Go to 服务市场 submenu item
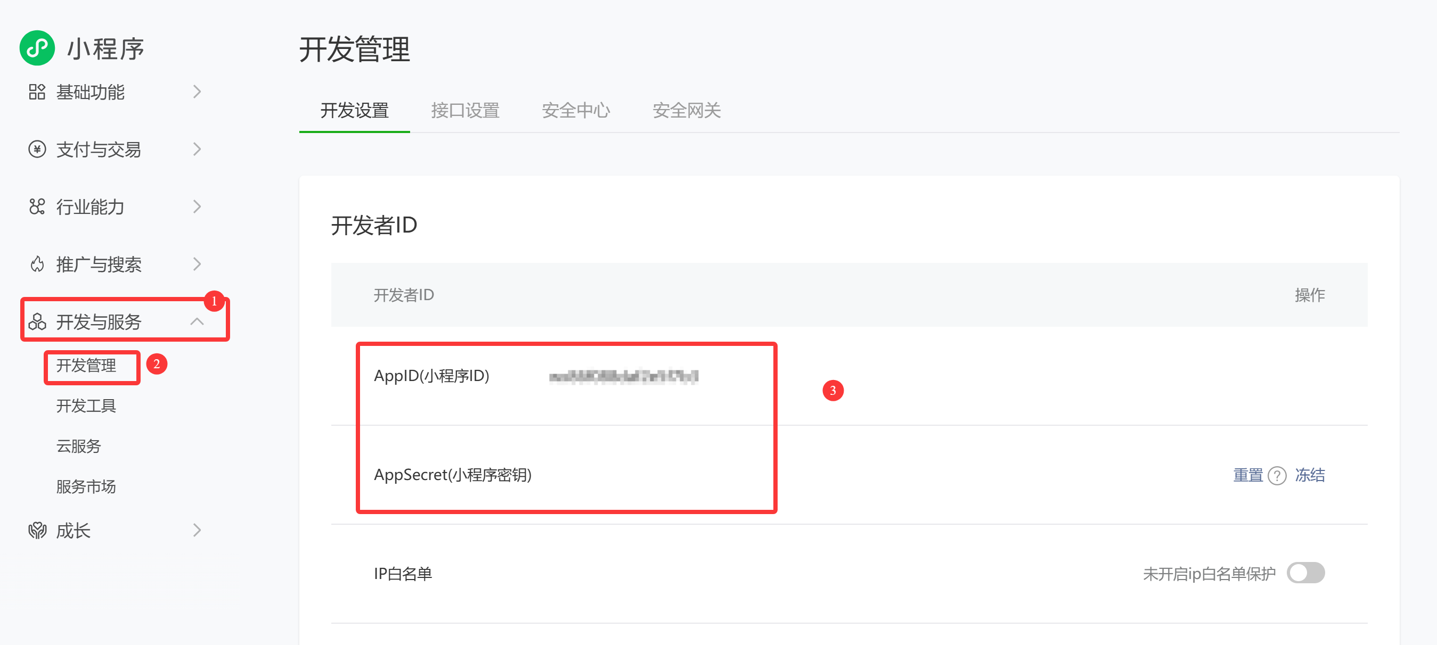1437x645 pixels. pos(86,486)
